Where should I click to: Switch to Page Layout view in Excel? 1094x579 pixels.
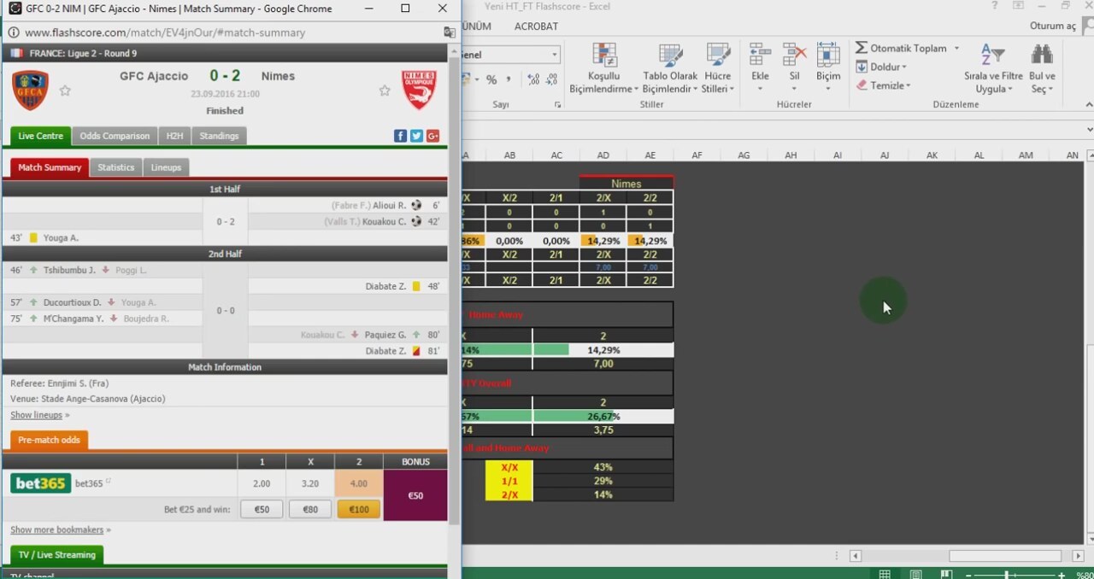point(915,574)
